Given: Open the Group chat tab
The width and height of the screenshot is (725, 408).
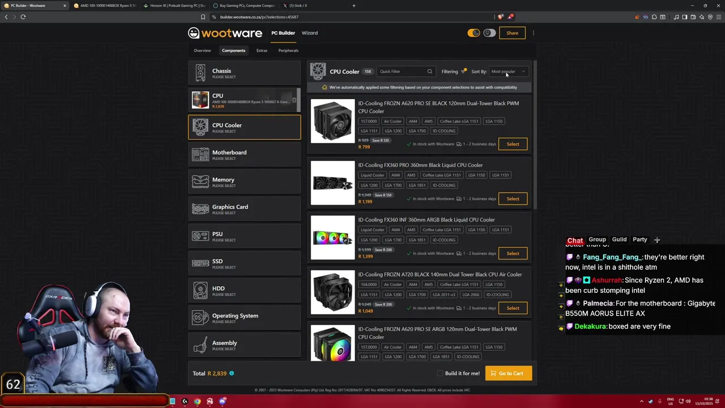Looking at the screenshot, I should click(x=597, y=240).
